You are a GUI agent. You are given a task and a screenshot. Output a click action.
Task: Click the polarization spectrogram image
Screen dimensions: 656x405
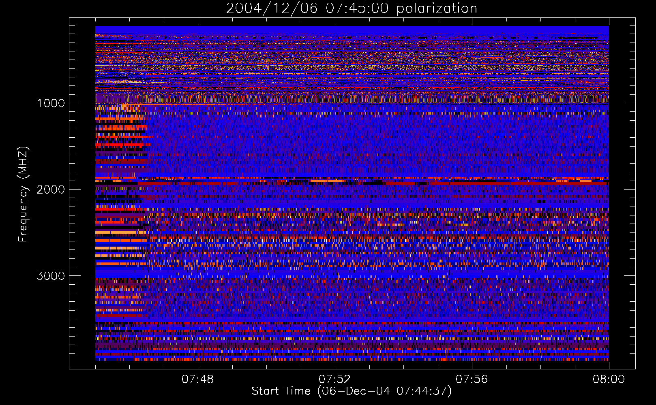coord(352,193)
